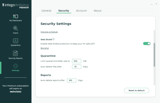Minimize the Intego window
The image size is (160, 103).
(x=152, y=4)
